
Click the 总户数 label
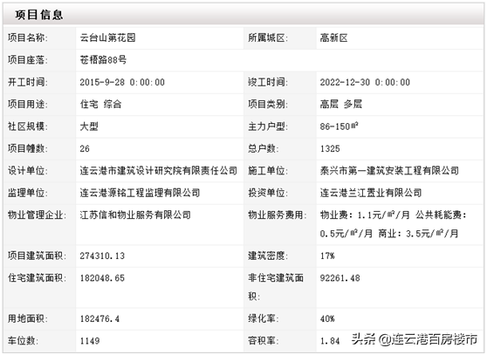coord(264,148)
